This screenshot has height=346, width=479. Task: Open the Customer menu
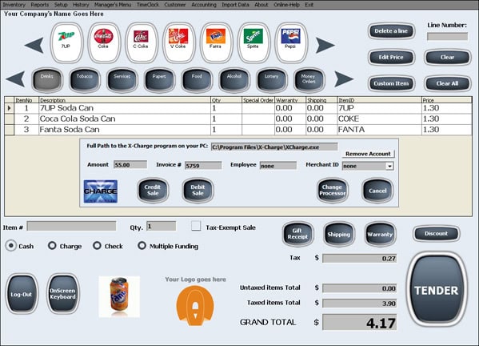tap(175, 5)
